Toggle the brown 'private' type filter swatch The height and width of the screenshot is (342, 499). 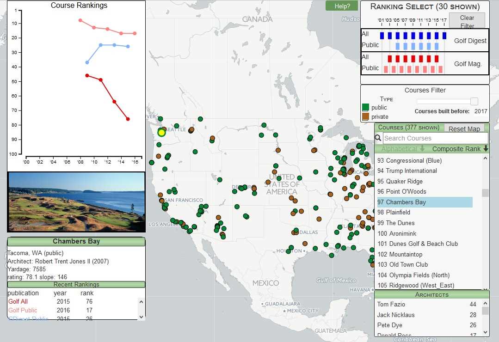point(365,116)
